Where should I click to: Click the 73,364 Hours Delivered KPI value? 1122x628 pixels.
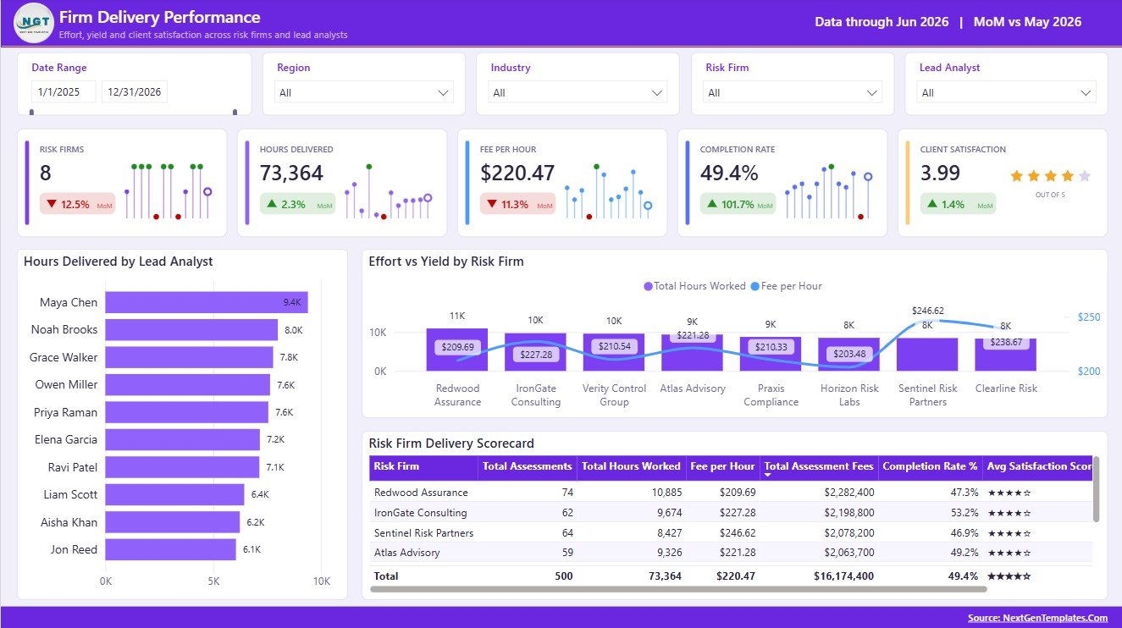click(x=291, y=174)
